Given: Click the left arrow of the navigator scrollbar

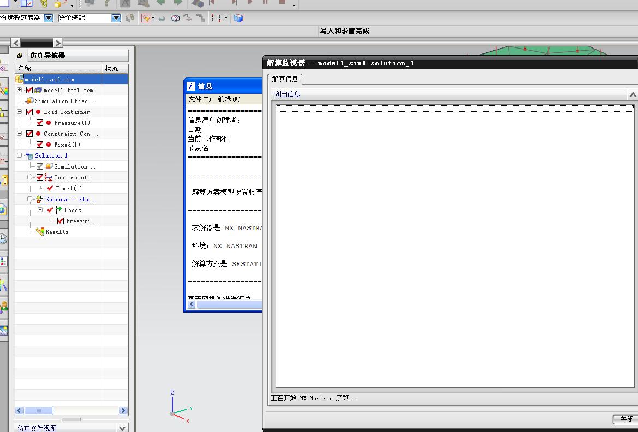Looking at the screenshot, I should tap(19, 410).
